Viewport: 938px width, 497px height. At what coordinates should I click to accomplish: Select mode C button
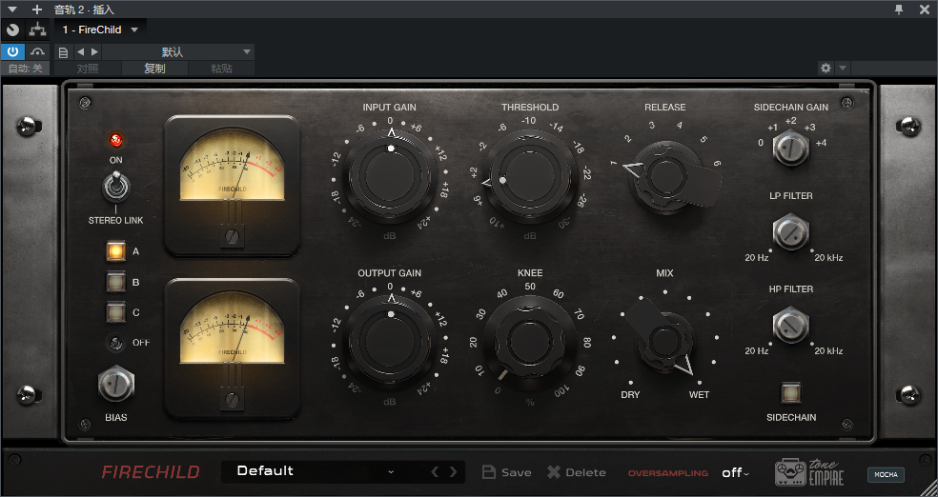(x=115, y=312)
